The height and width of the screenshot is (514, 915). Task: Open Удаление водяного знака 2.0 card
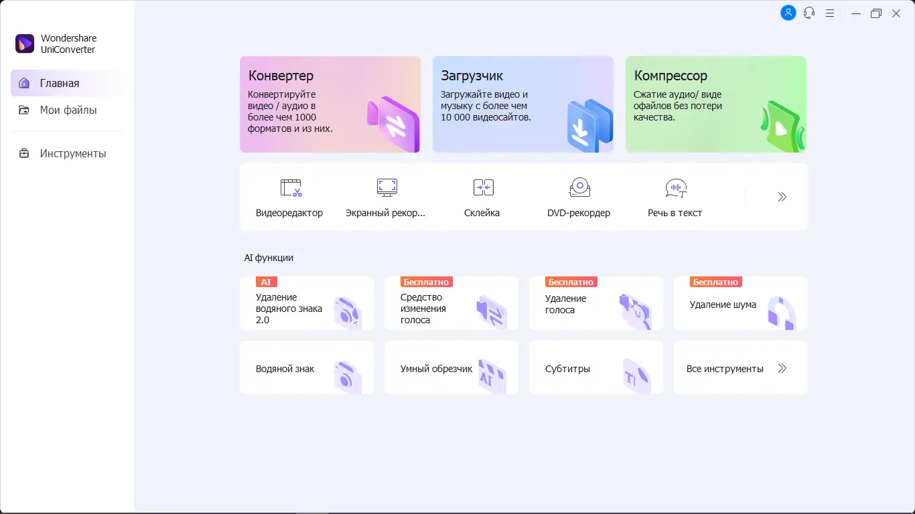point(307,303)
